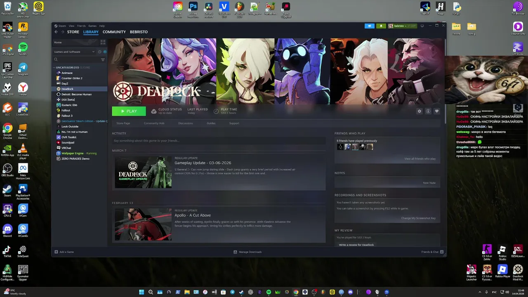528x297 pixels.
Task: Click the Steam forward navigation arrow
Action: pos(62,32)
